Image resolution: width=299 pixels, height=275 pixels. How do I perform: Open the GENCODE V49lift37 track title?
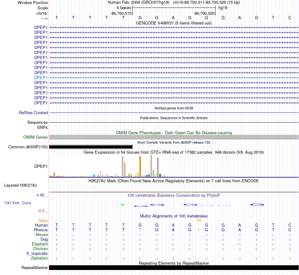tap(173, 23)
